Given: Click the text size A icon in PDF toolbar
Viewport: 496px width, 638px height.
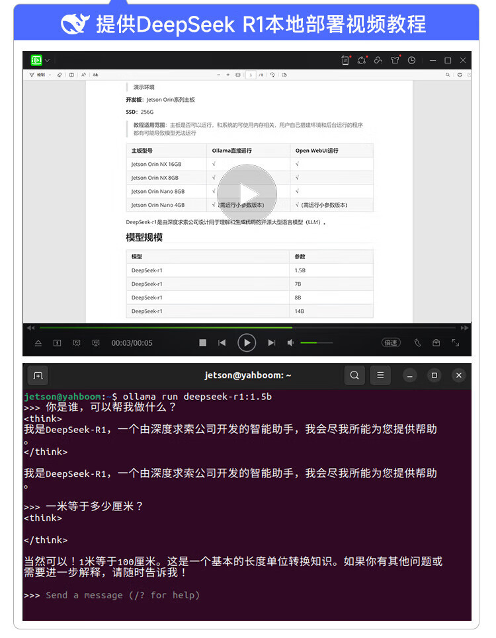Looking at the screenshot, I should [83, 75].
